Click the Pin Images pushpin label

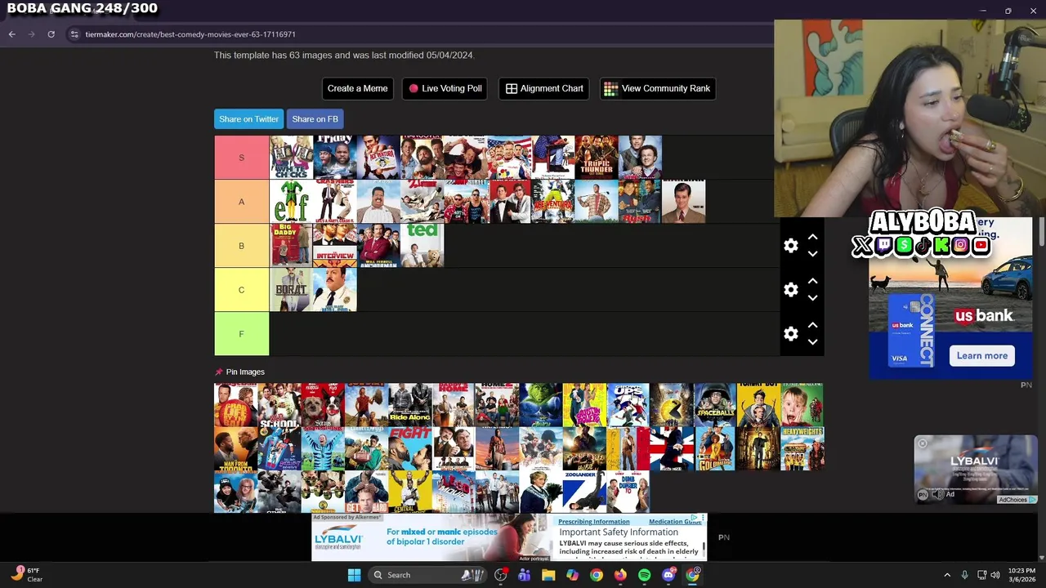pos(239,372)
